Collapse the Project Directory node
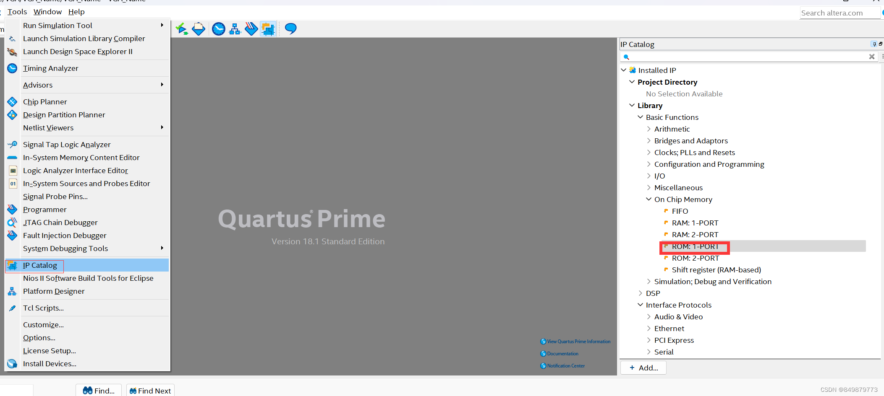Image resolution: width=884 pixels, height=396 pixels. point(632,82)
